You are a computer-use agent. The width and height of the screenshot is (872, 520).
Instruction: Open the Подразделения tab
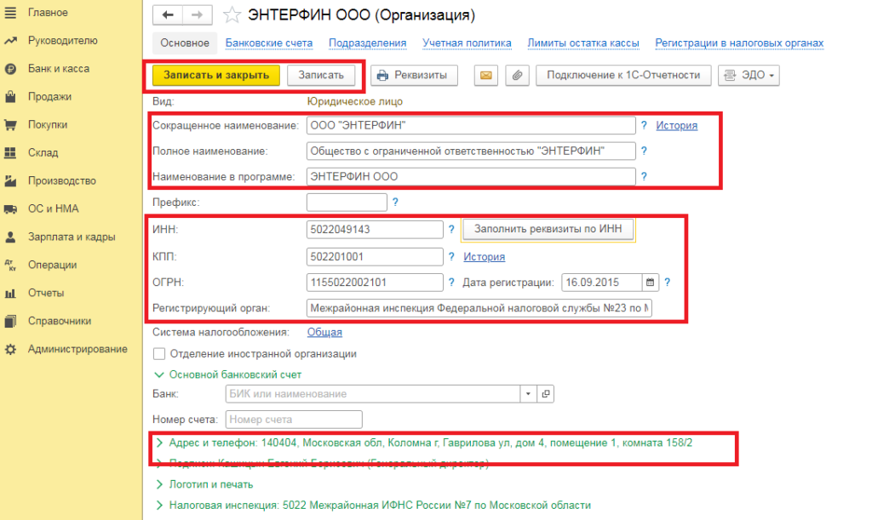coord(368,43)
